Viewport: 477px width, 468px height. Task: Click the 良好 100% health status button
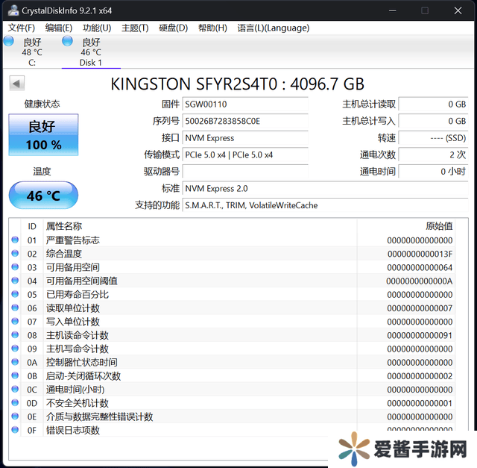[x=43, y=135]
